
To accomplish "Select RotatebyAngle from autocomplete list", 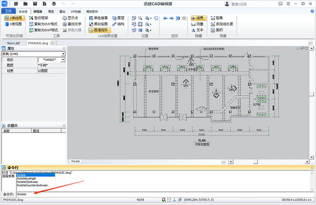I will pos(27,178).
